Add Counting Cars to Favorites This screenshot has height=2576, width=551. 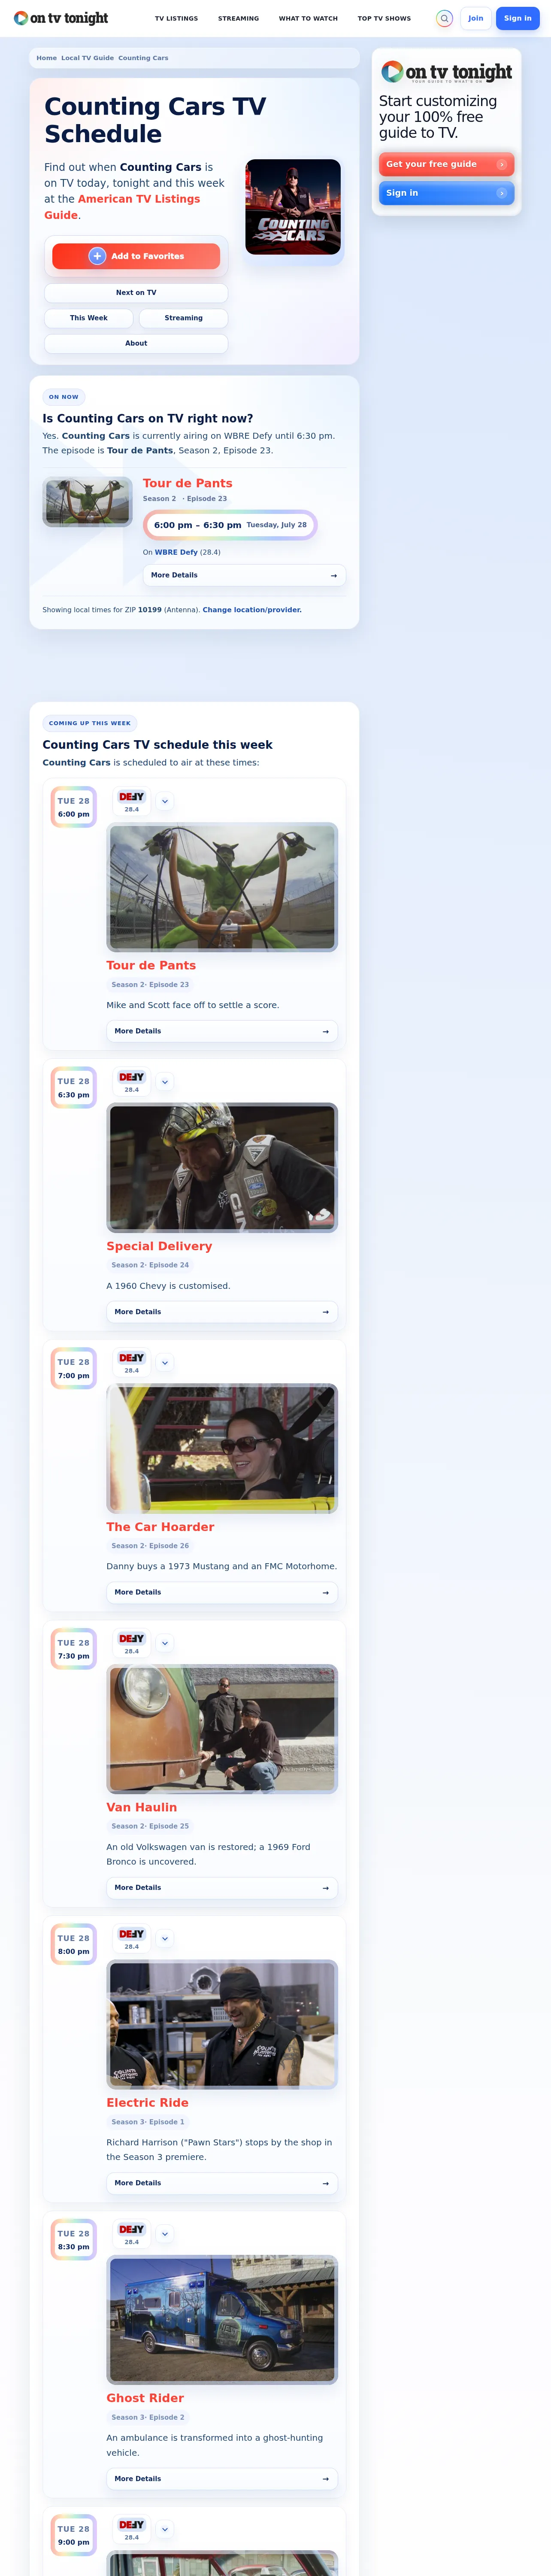click(x=136, y=256)
